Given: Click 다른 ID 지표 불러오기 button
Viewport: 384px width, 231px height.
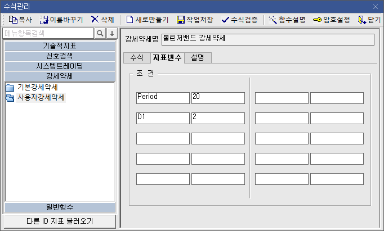Looking at the screenshot, I should coord(60,221).
